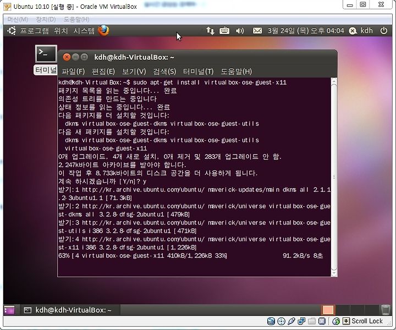Image resolution: width=396 pixels, height=330 pixels.
Task: Minimize the terminal window
Action: 75,57
